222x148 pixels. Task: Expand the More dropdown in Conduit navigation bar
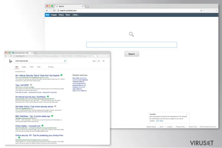pyautogui.click(x=76, y=15)
